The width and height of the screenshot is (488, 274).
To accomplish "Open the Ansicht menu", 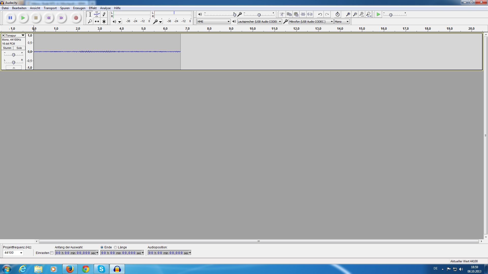I will [35, 8].
